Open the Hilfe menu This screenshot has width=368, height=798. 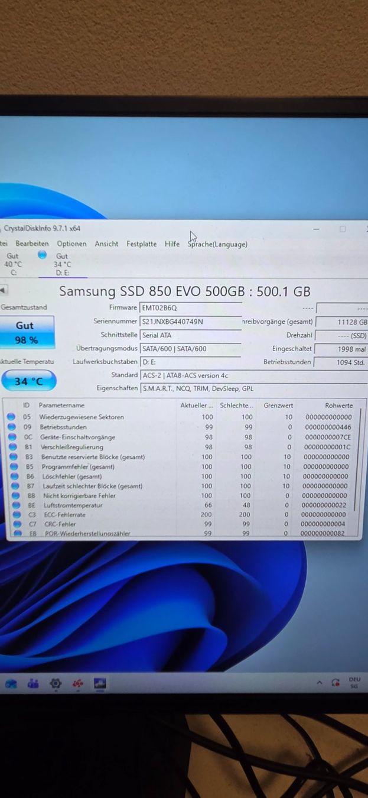pos(172,244)
